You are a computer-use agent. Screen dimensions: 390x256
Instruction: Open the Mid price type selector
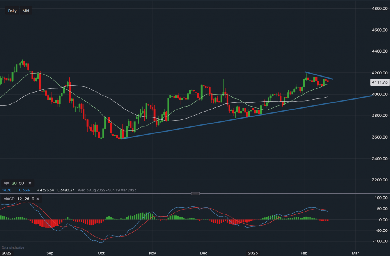(26, 11)
